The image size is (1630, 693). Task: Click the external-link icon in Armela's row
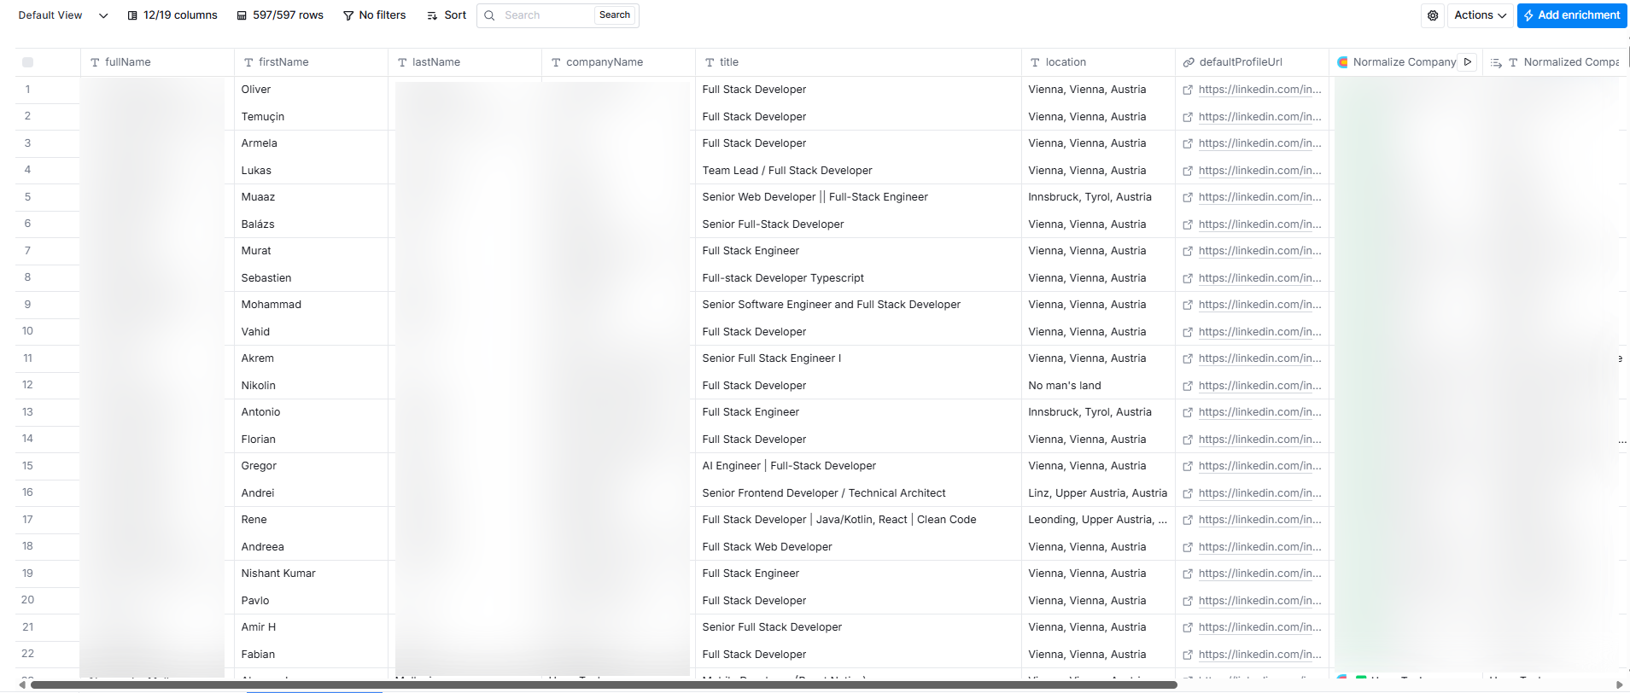(1188, 143)
